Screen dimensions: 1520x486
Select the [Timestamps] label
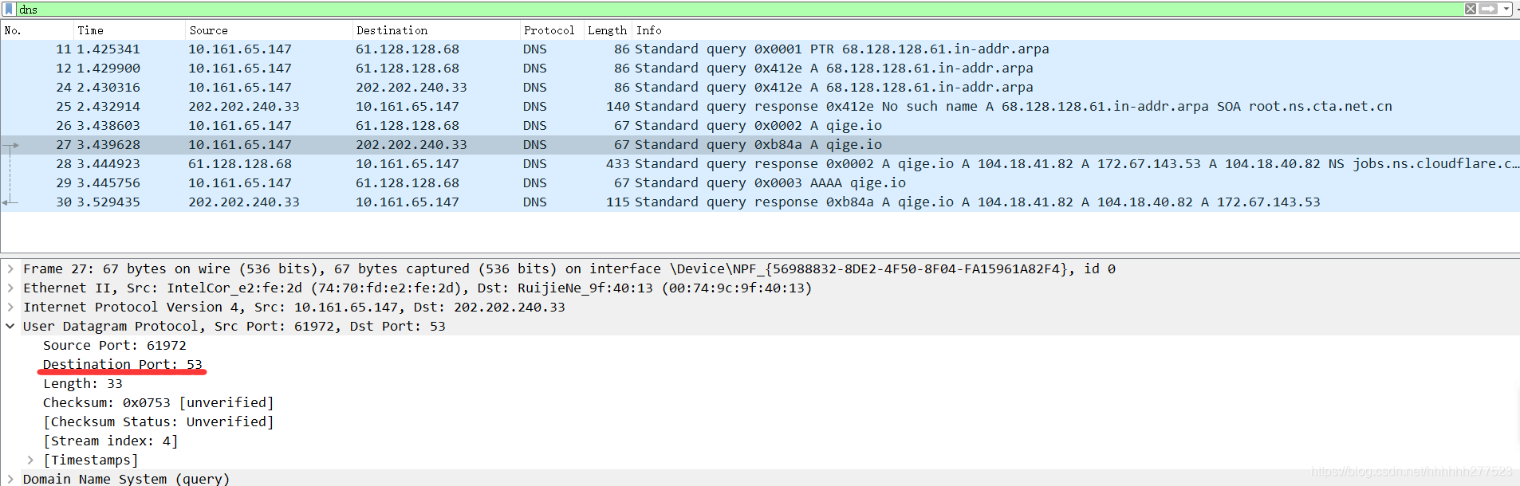pos(91,461)
